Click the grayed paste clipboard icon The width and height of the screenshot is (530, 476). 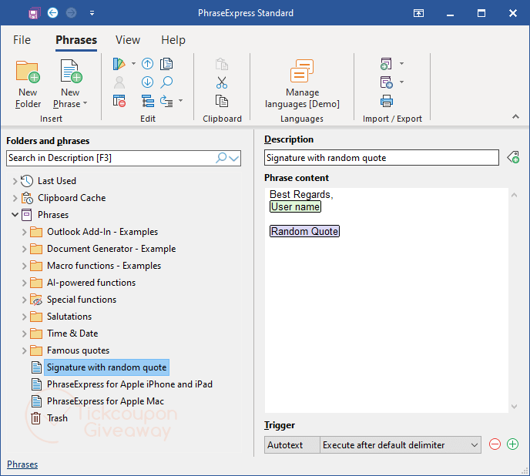tap(222, 64)
